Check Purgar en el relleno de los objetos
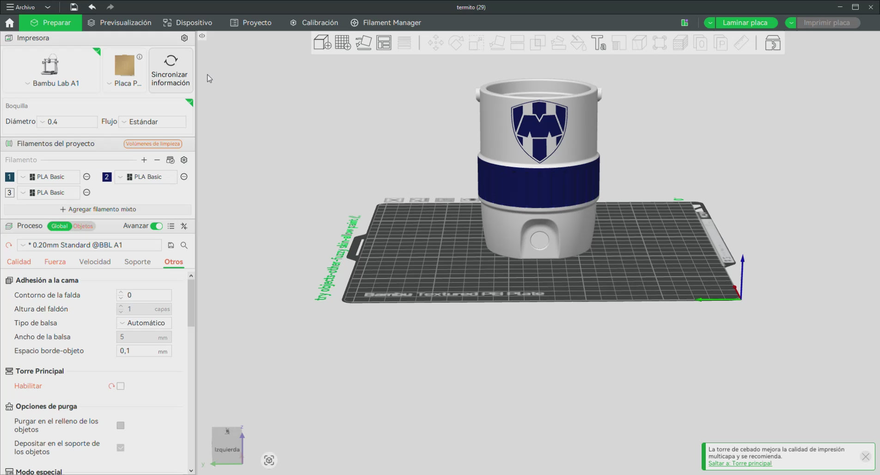Screen dimensions: 880x475 121,425
